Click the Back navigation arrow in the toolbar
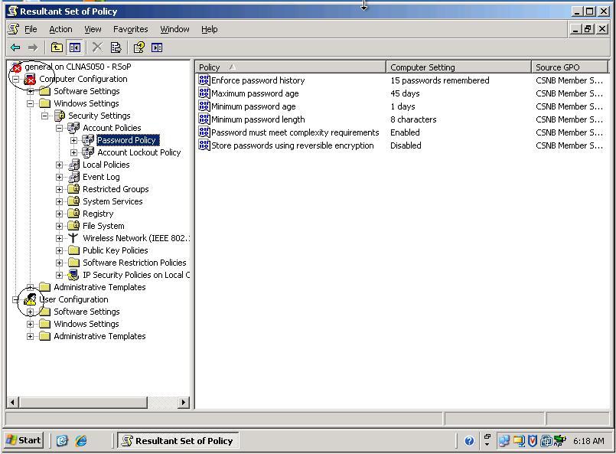 coord(15,47)
